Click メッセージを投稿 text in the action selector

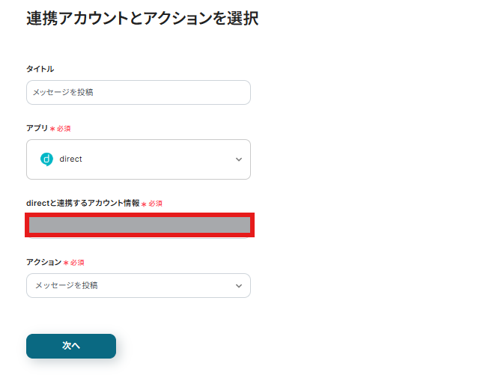(66, 286)
